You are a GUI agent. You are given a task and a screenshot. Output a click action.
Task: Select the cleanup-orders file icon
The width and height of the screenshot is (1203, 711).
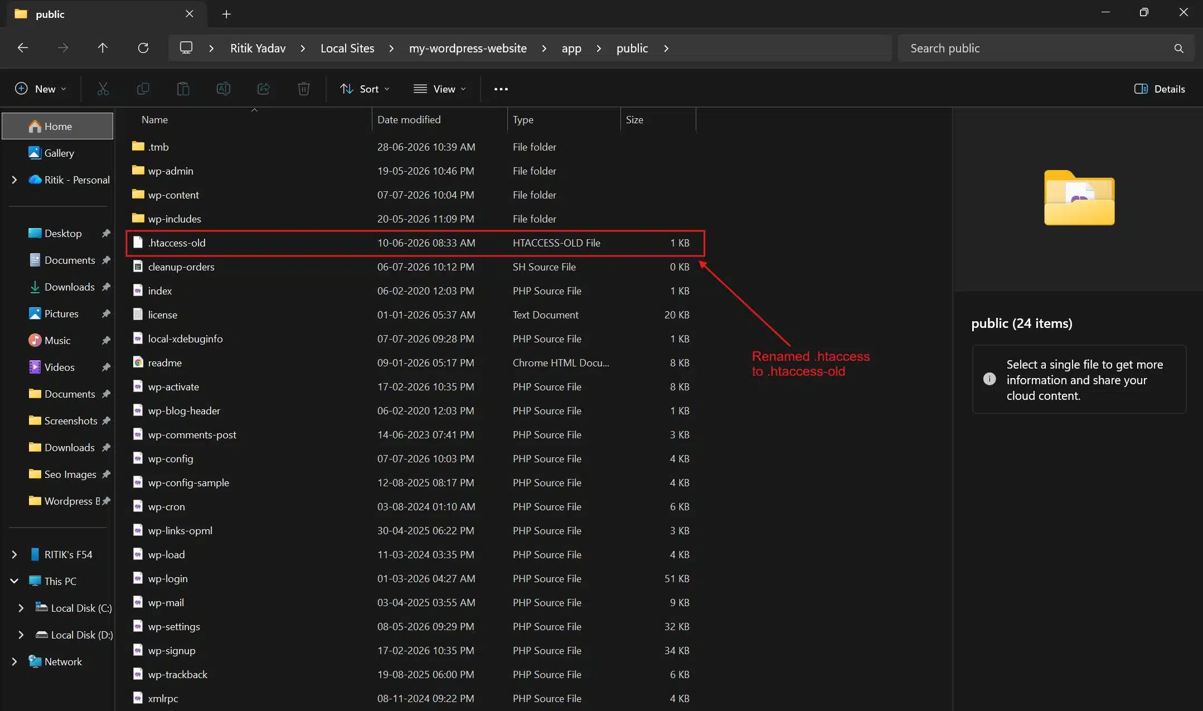tap(138, 267)
